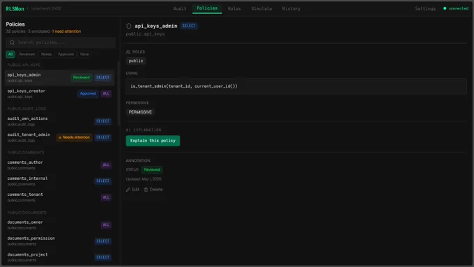Click the Reviewed badge on api_keys_admin row
The image size is (474, 267).
coord(82,77)
